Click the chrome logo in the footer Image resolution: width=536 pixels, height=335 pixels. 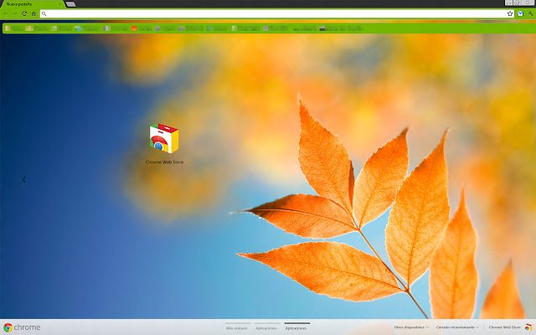coord(22,327)
